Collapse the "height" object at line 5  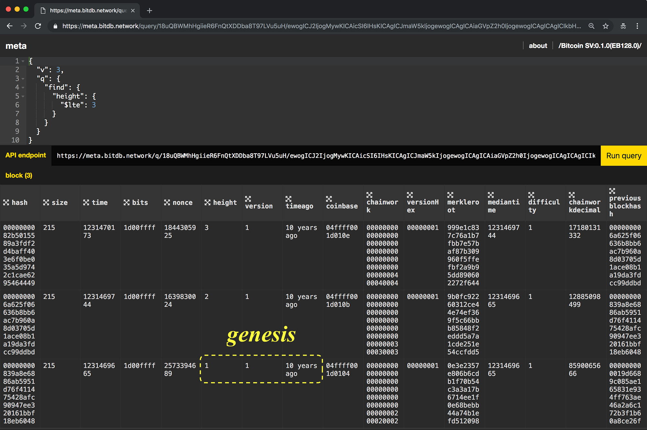(22, 96)
